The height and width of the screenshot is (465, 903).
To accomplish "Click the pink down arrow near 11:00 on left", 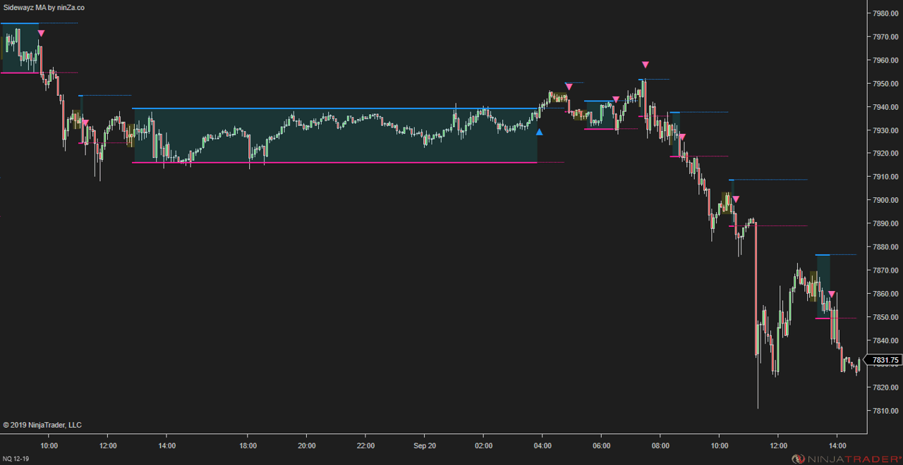I will 85,123.
